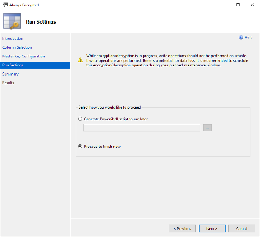Go back with the < Previous button
The width and height of the screenshot is (260, 237).
(x=182, y=229)
